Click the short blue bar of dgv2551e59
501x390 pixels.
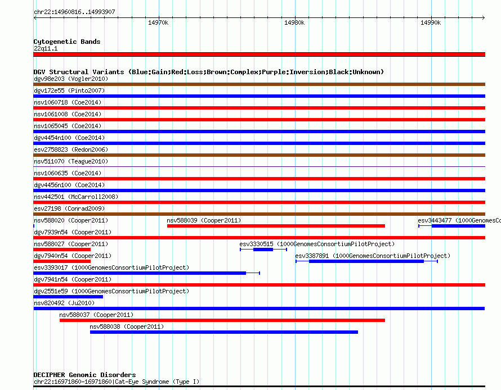pyautogui.click(x=68, y=297)
